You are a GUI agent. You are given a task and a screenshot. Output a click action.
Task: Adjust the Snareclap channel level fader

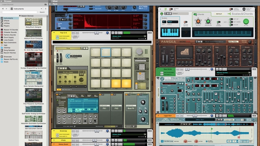click(97, 131)
